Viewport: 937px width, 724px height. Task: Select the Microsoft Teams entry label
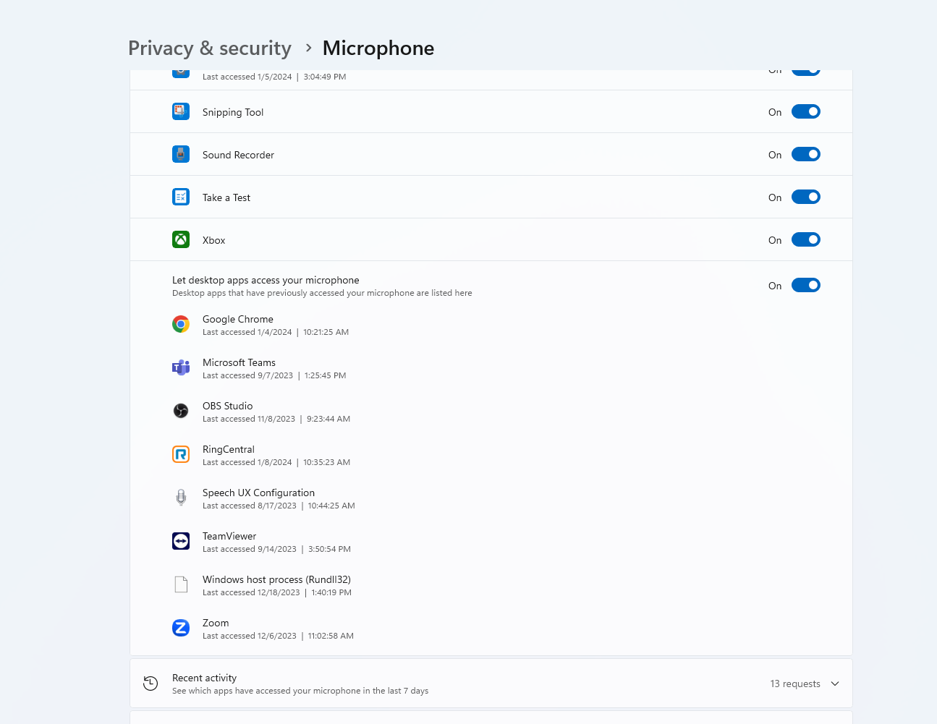(x=239, y=362)
